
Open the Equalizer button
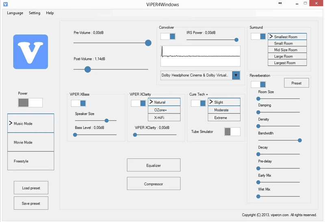[154, 165]
